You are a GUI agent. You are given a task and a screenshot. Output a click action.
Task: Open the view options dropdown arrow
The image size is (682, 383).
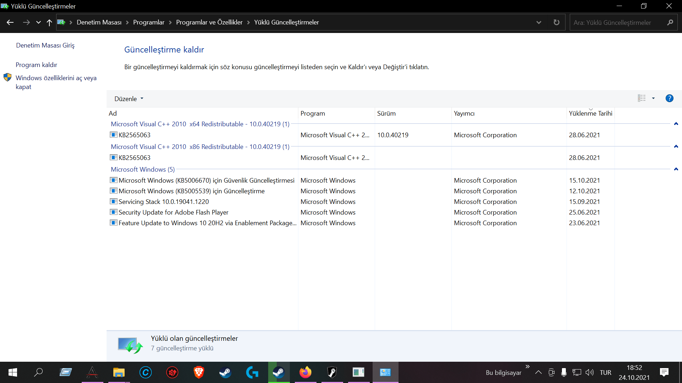click(x=653, y=98)
